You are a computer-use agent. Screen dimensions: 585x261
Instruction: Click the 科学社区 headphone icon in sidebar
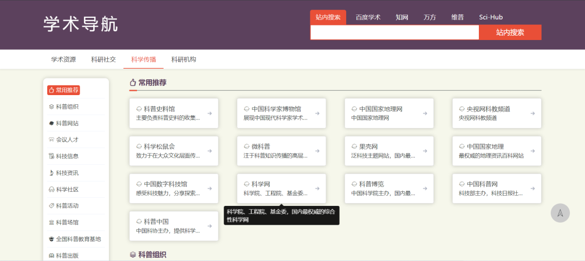(x=51, y=190)
